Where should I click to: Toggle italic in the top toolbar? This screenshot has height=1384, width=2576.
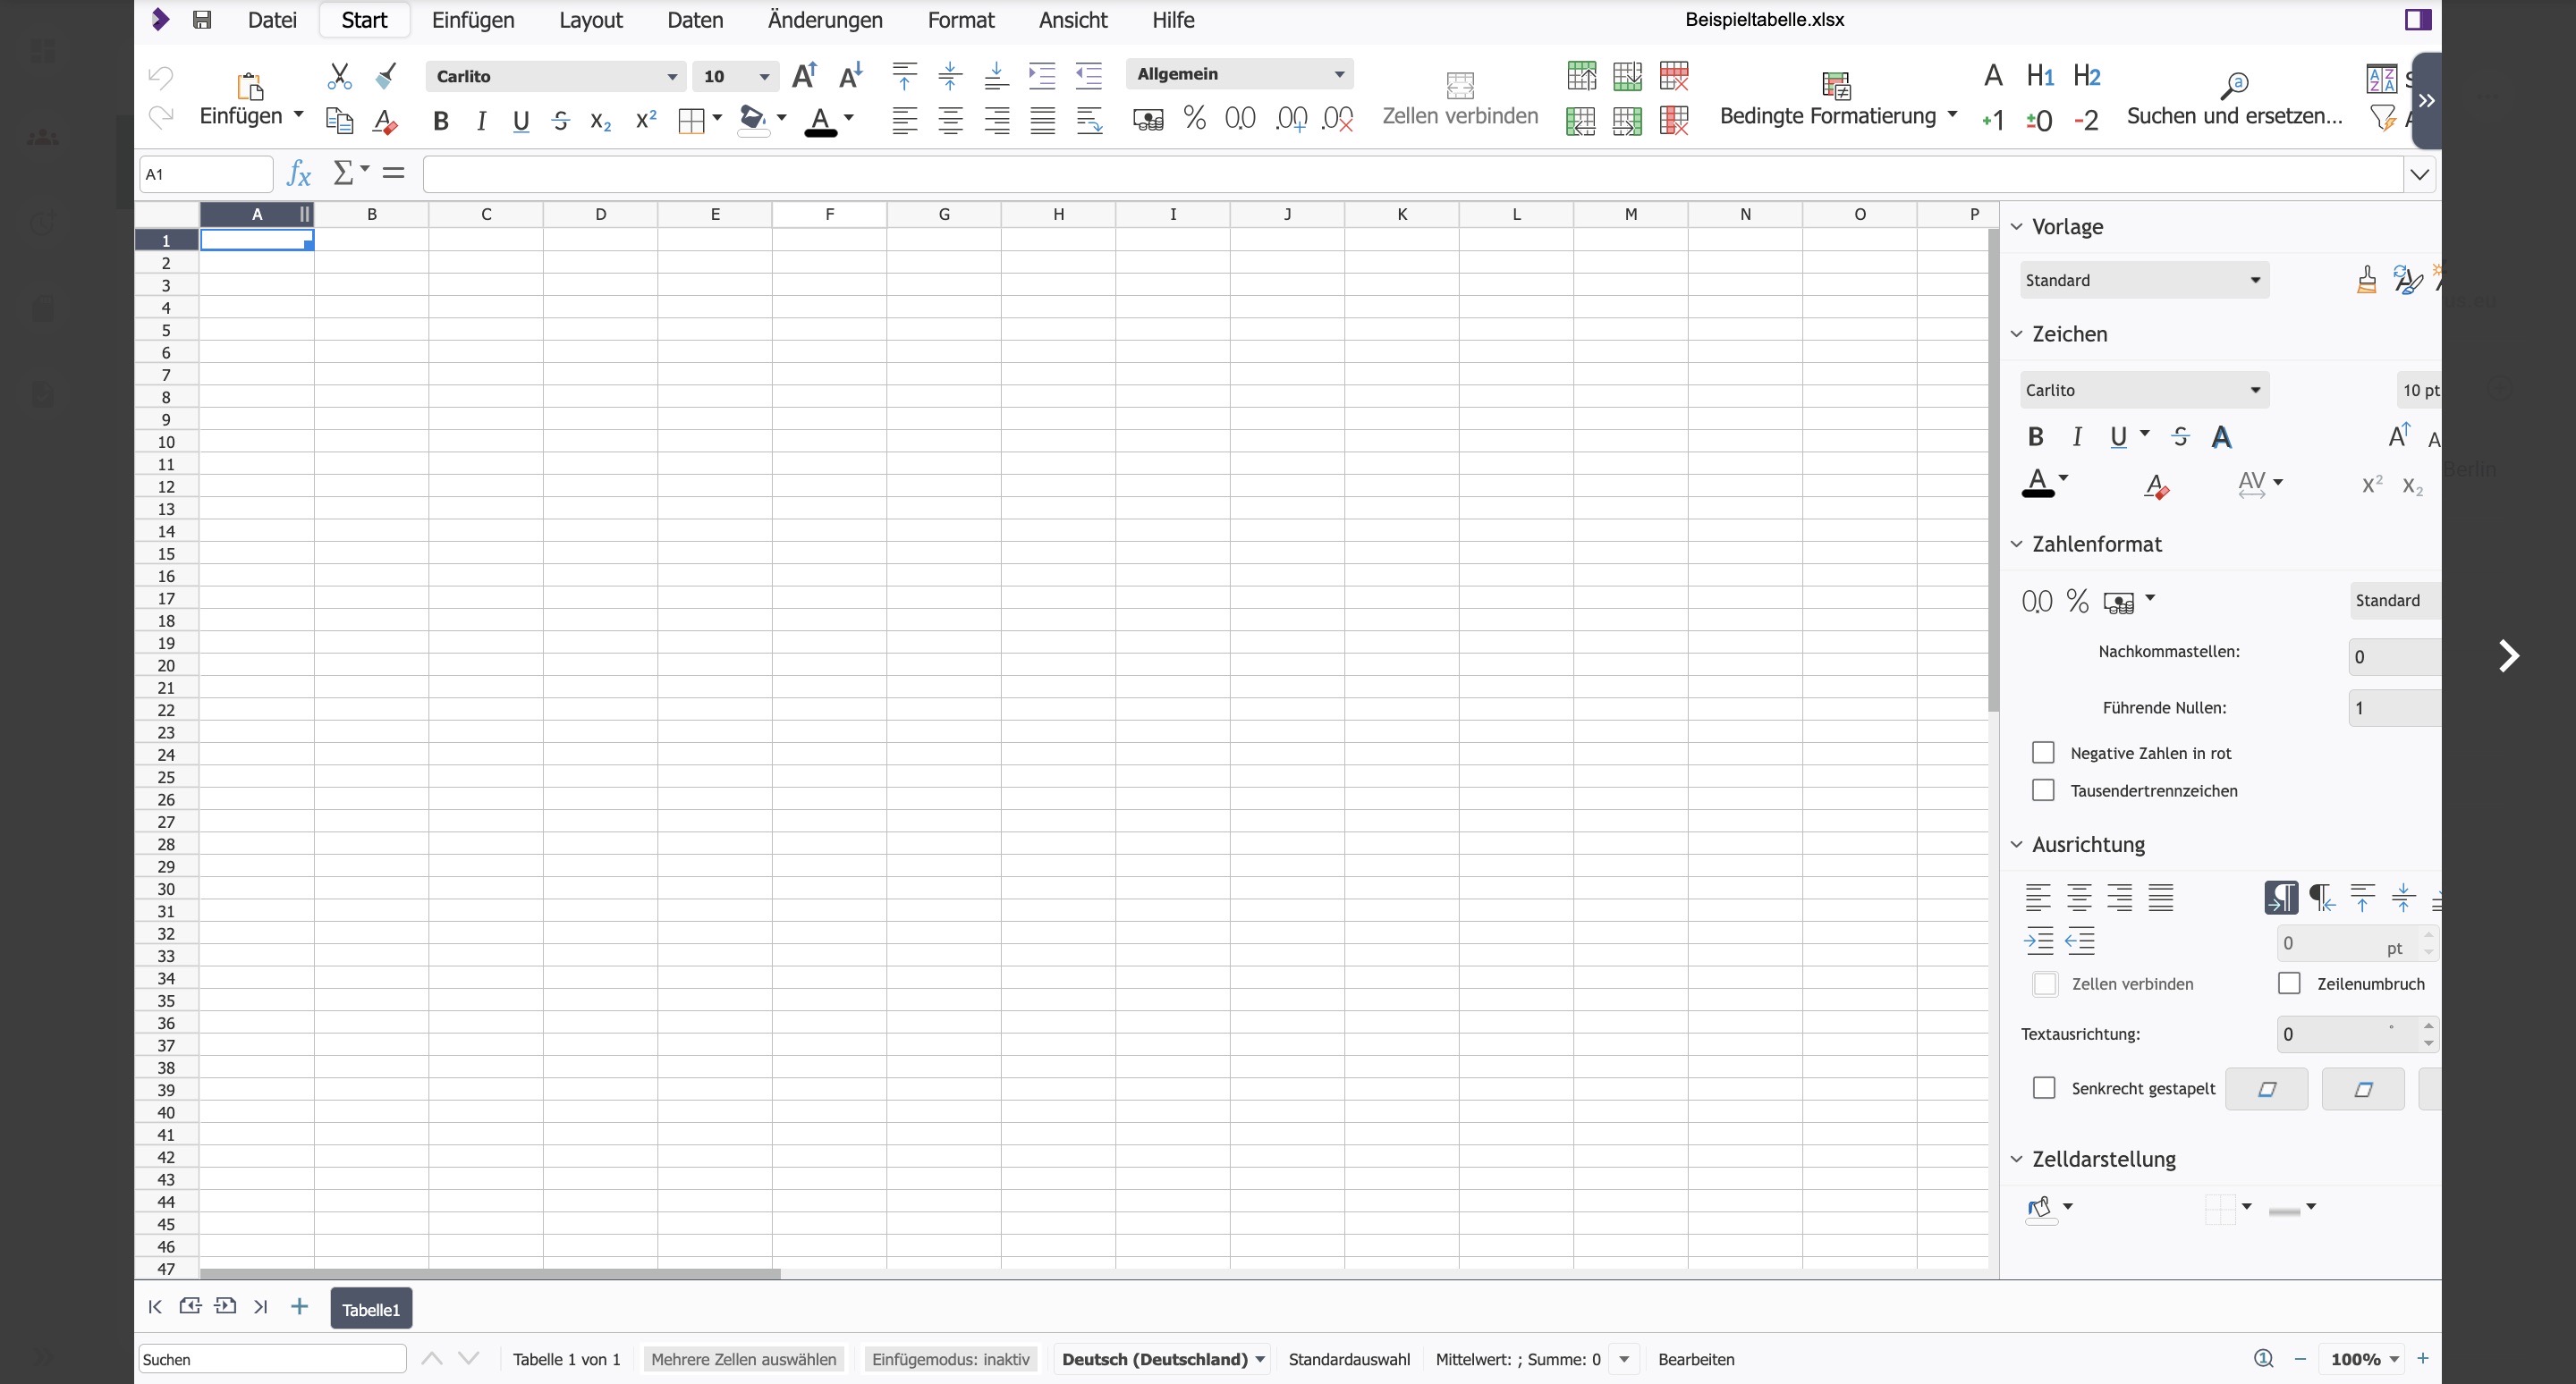coord(481,121)
